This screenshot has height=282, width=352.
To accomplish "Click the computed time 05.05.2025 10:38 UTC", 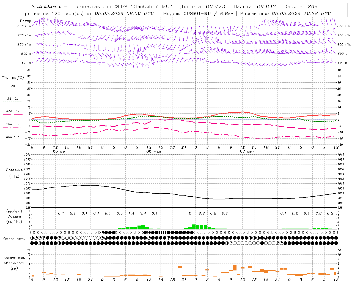I will click(x=301, y=13).
